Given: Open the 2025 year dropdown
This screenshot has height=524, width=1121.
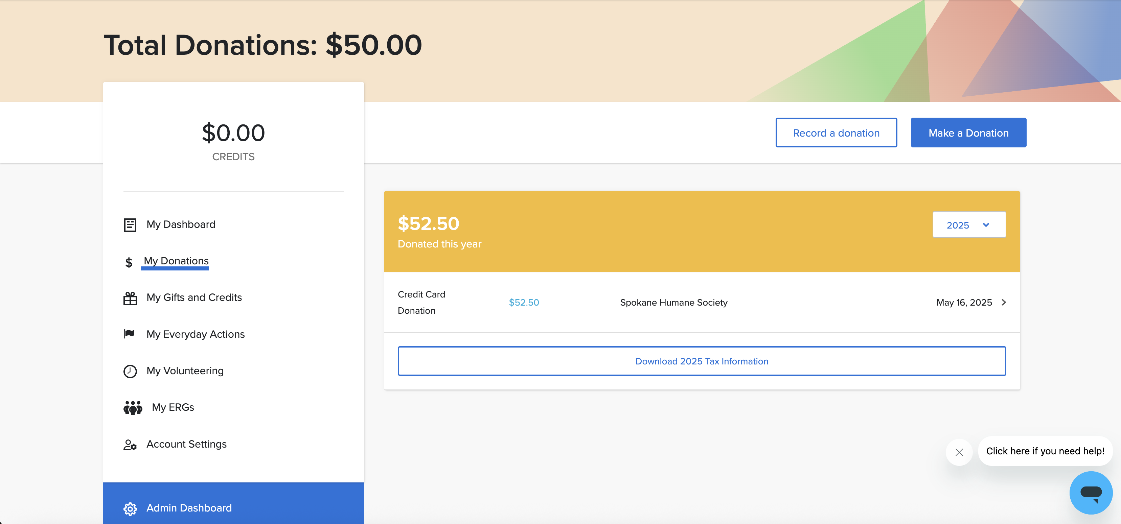Looking at the screenshot, I should coord(969,225).
